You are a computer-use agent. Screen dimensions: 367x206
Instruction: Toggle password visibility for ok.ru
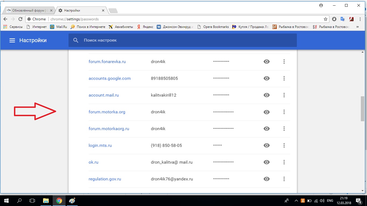tap(266, 162)
